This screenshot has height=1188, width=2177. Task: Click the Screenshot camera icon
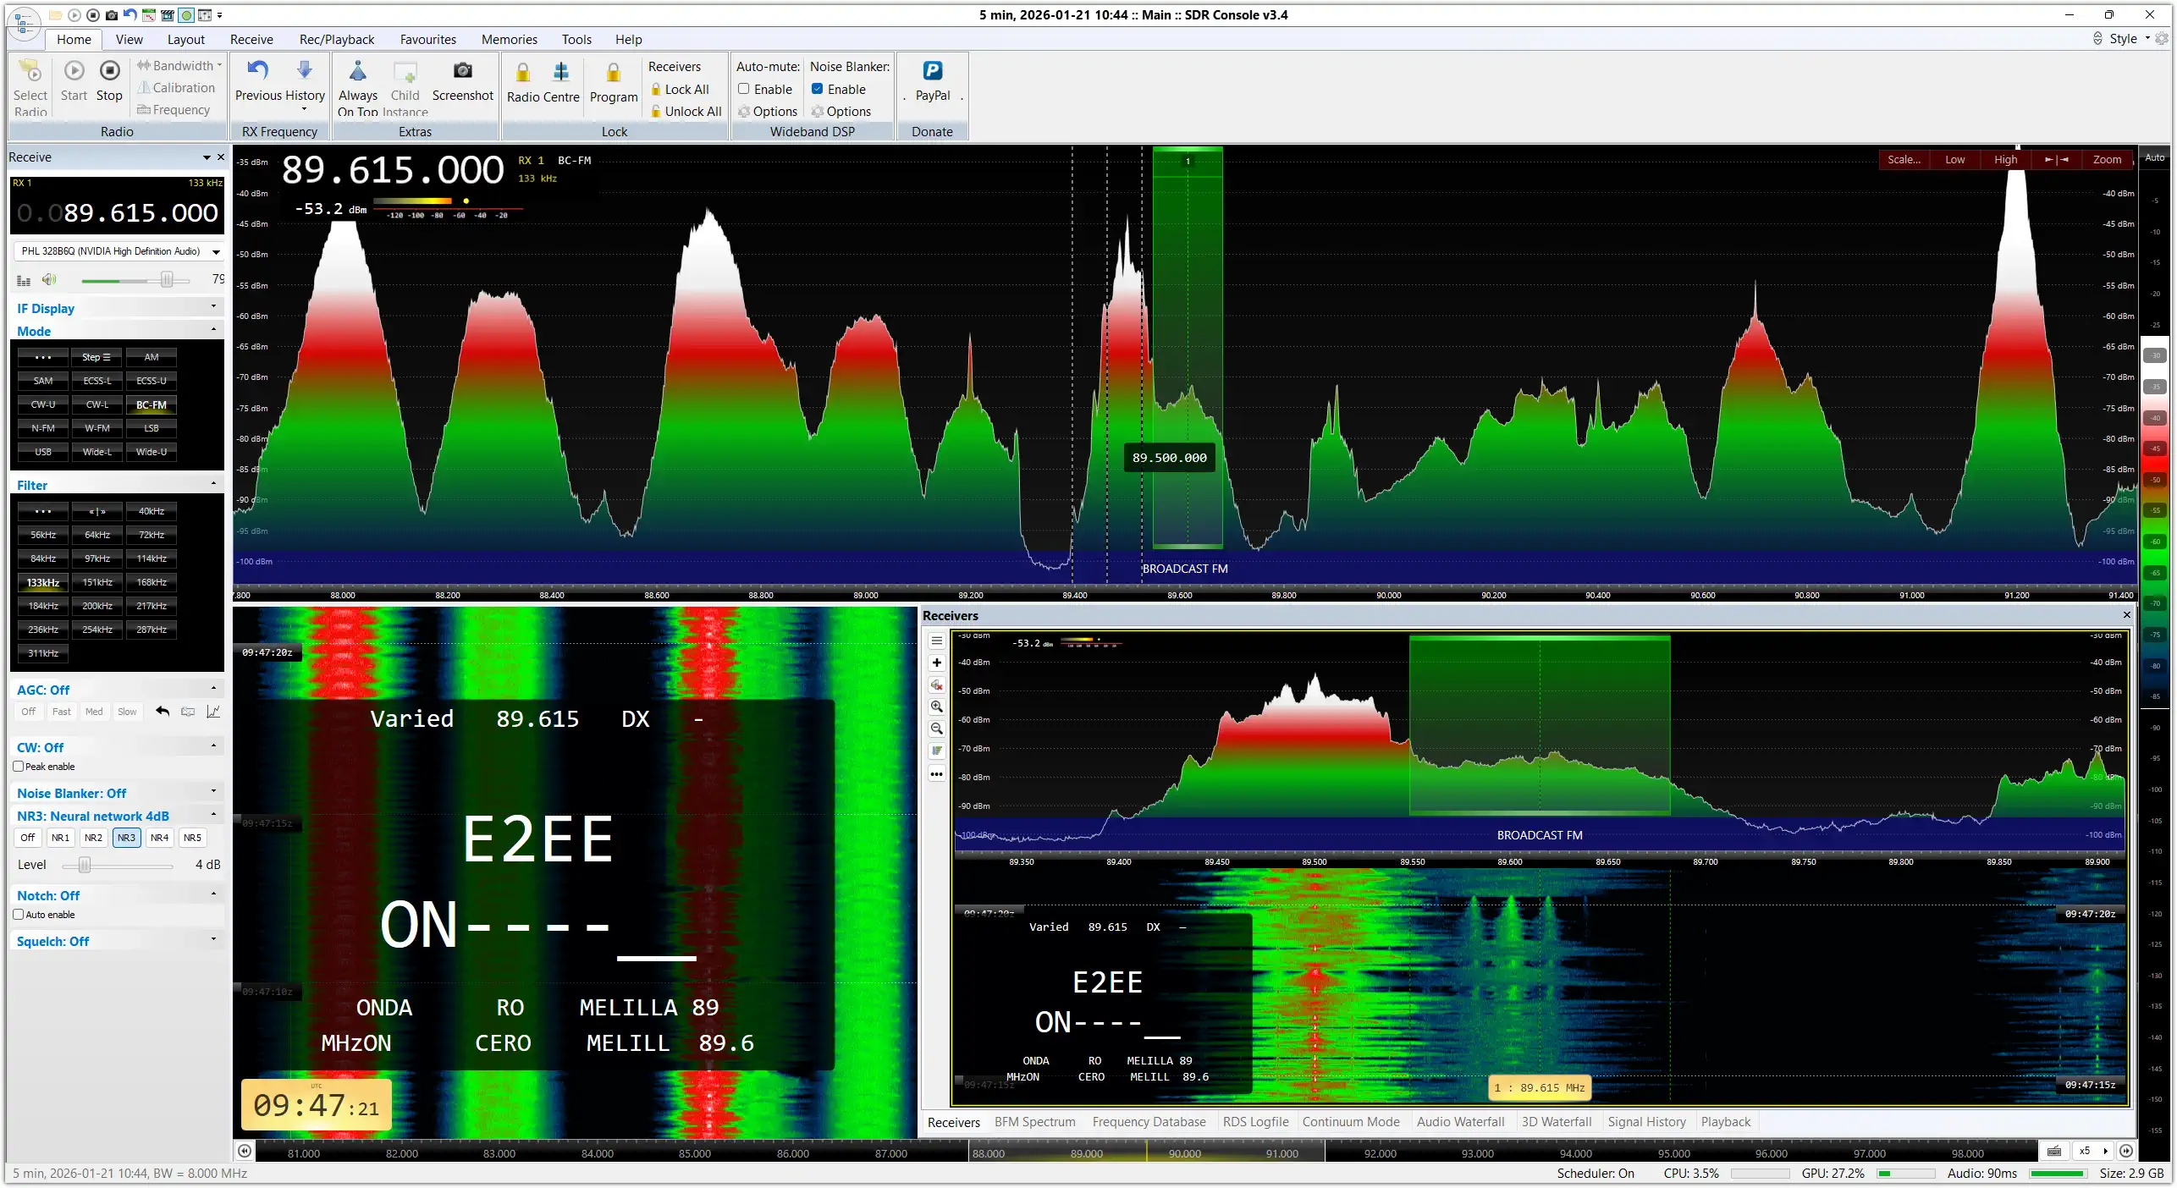point(462,70)
